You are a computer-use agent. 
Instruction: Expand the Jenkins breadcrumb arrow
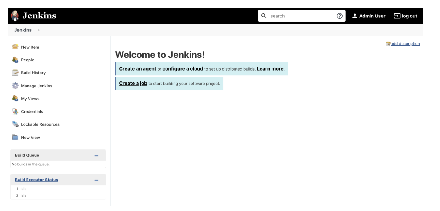39,30
